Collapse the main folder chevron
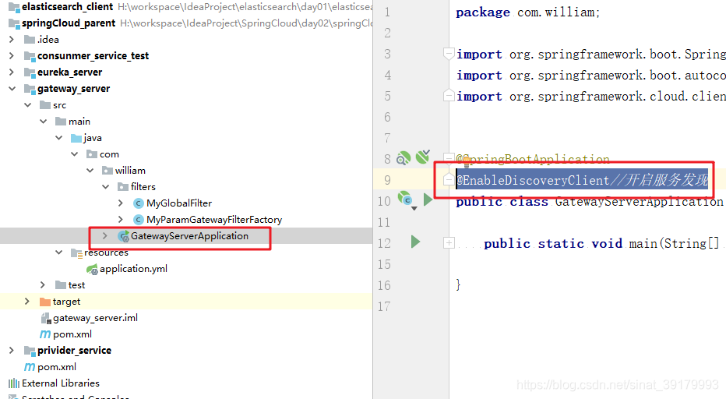Viewport: 726px width, 399px height. (x=44, y=122)
